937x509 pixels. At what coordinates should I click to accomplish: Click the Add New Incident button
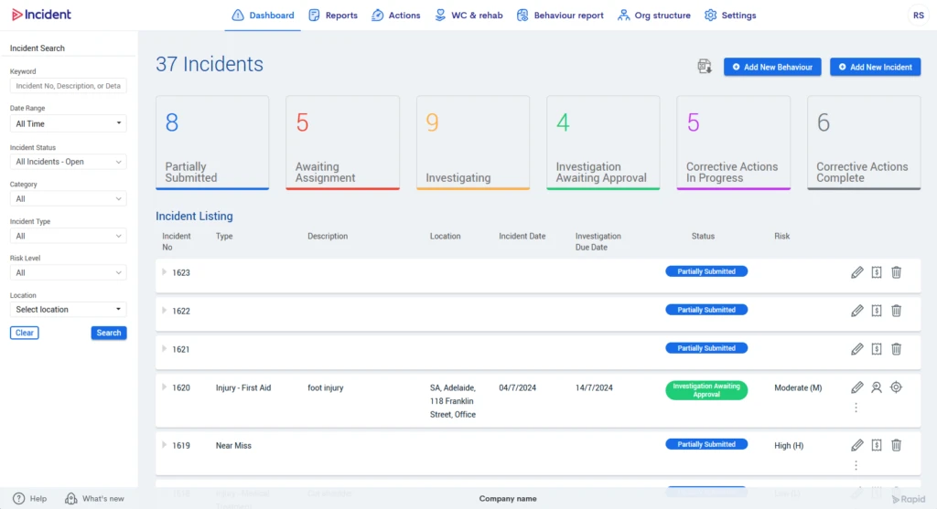(875, 67)
